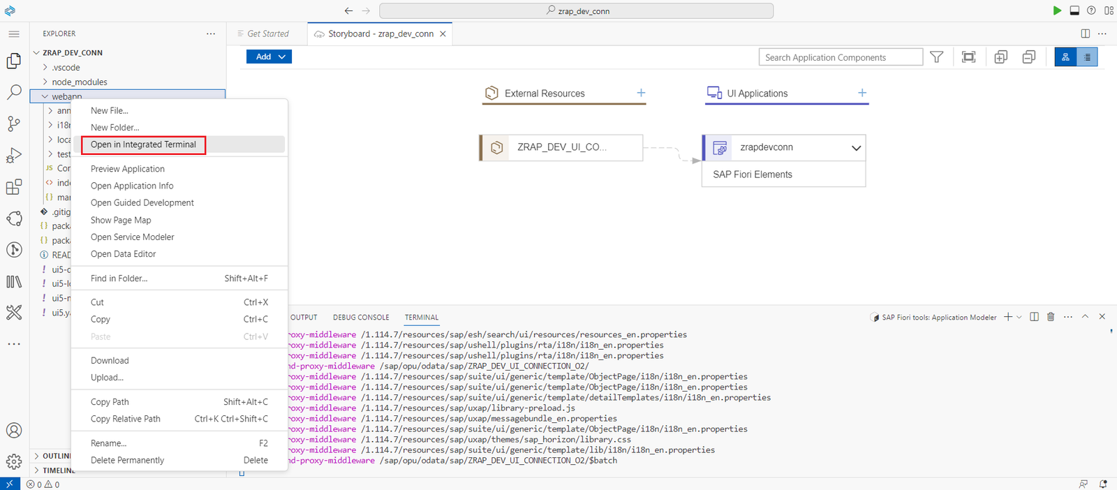
Task: Toggle the bottom panel layout icon
Action: [x=1074, y=10]
